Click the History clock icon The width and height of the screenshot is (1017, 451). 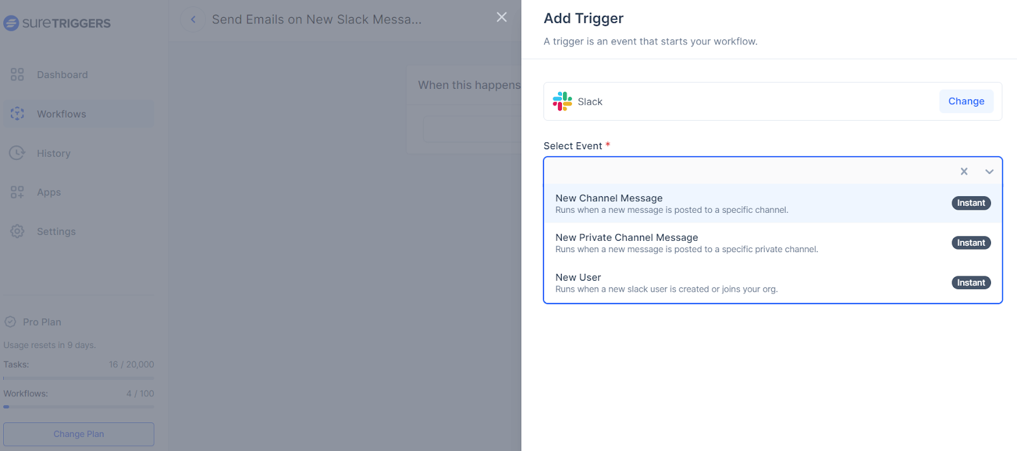[x=17, y=153]
